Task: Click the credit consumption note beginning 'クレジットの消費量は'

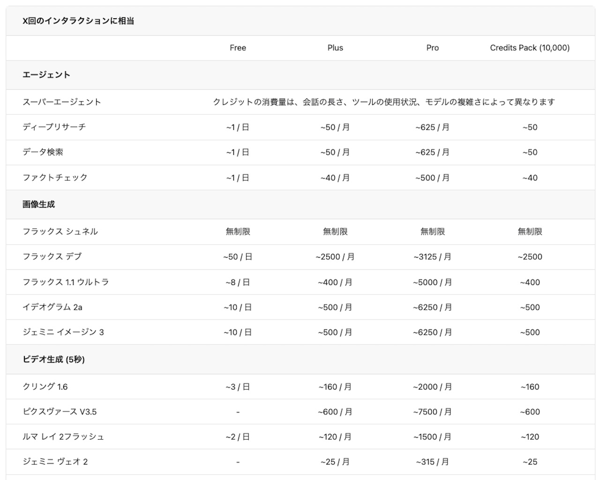Action: pyautogui.click(x=384, y=102)
